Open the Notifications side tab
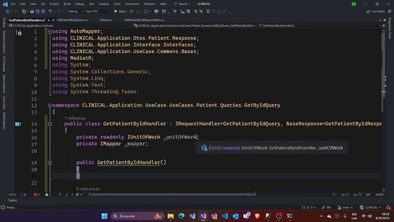 (x=4, y=121)
